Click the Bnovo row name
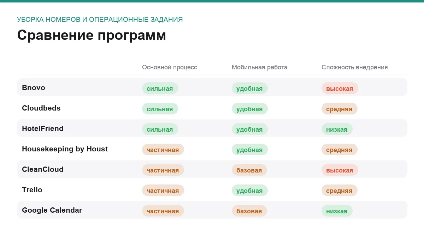The width and height of the screenshot is (424, 238). pyautogui.click(x=34, y=88)
